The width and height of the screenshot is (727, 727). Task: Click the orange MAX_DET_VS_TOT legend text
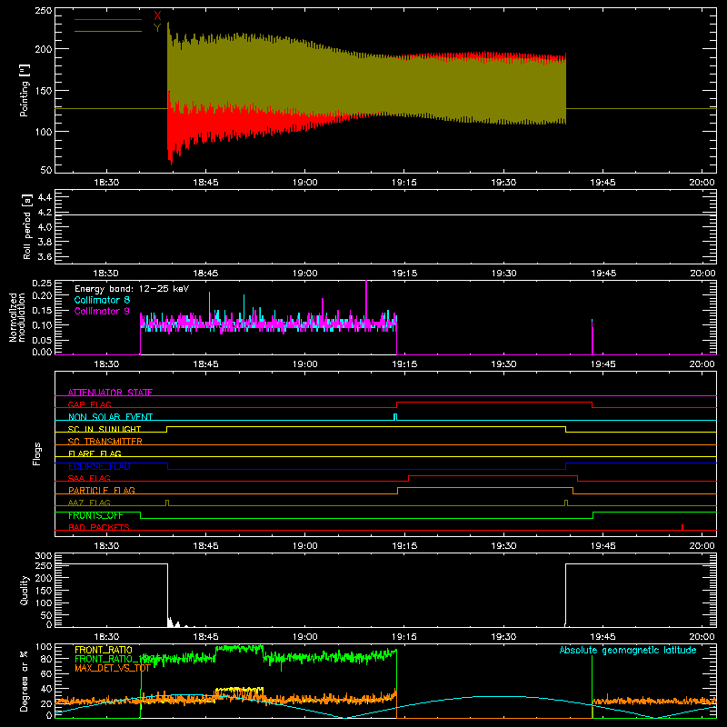[113, 668]
